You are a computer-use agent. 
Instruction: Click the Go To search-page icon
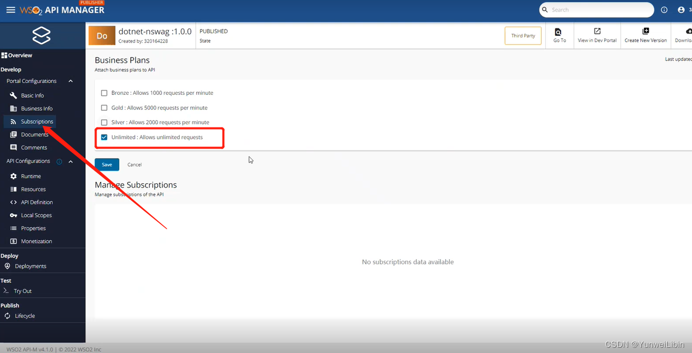click(x=558, y=32)
